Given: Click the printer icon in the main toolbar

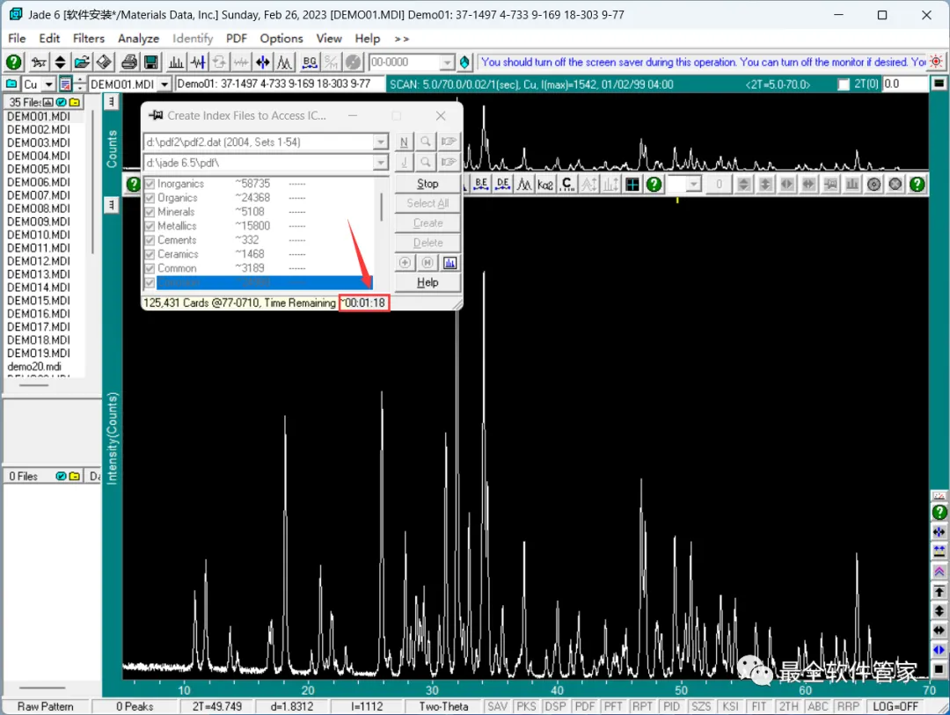Looking at the screenshot, I should [x=129, y=62].
